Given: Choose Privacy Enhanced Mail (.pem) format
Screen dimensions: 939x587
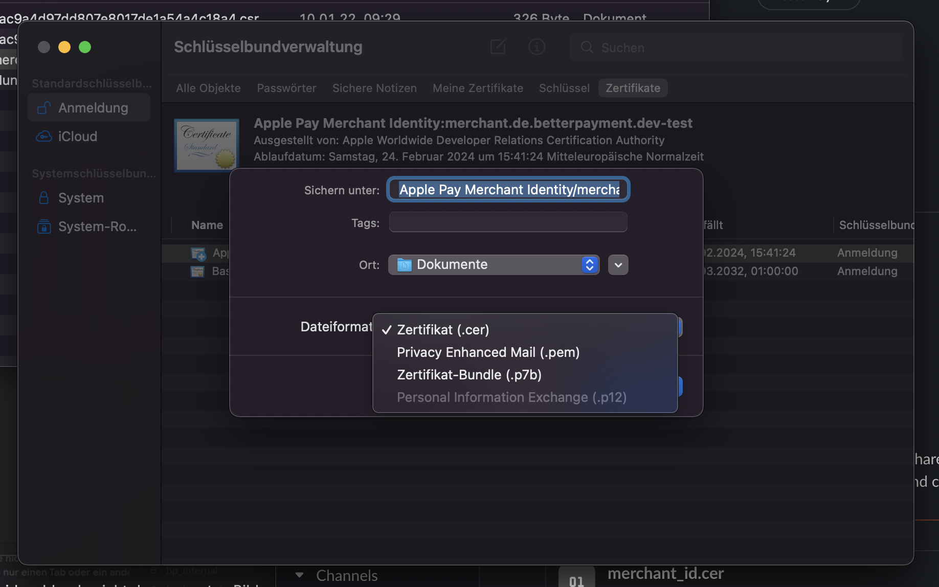Looking at the screenshot, I should coord(487,352).
